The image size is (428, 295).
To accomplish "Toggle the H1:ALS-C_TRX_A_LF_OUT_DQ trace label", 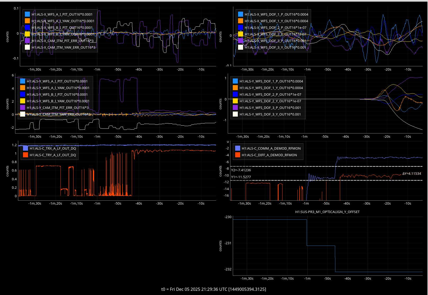I will (53, 148).
